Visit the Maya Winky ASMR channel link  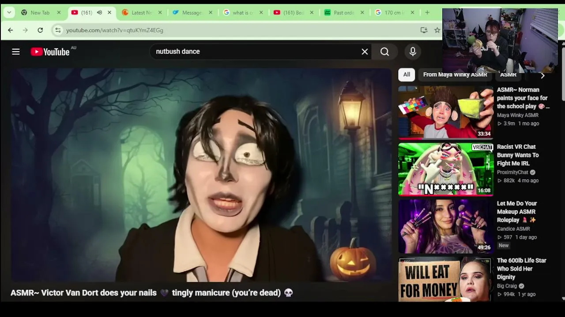[518, 115]
